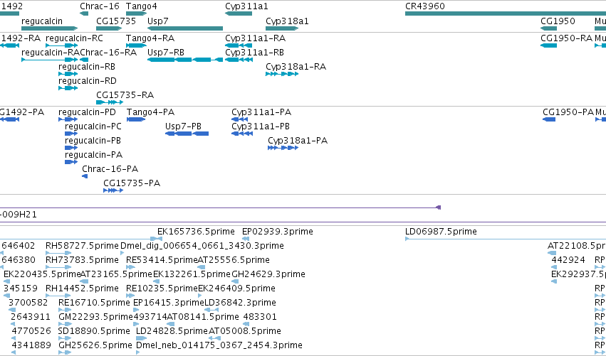The height and width of the screenshot is (356, 606).
Task: Click the -009H21 clone label
Action: (x=19, y=215)
